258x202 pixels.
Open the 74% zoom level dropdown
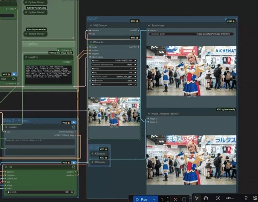tap(230, 198)
